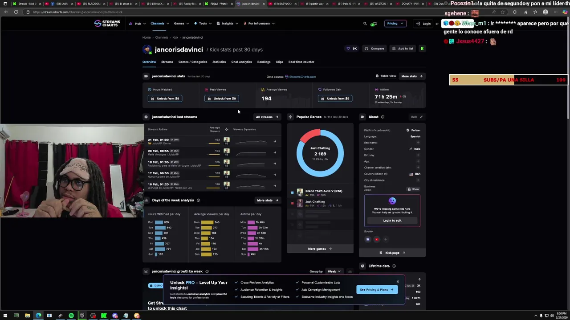Click More games link
Image resolution: width=570 pixels, height=320 pixels.
[x=320, y=249]
